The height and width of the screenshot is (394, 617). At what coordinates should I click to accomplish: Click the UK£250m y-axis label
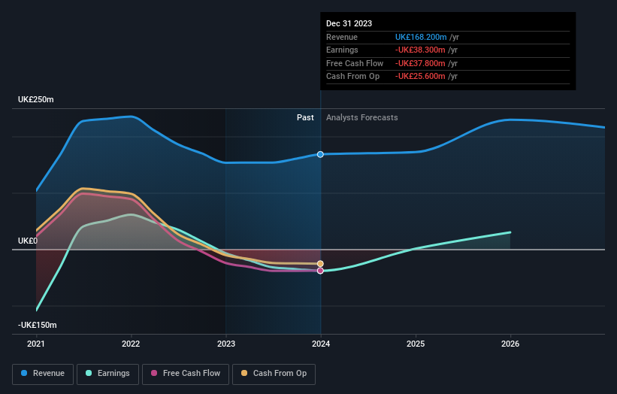coord(36,99)
